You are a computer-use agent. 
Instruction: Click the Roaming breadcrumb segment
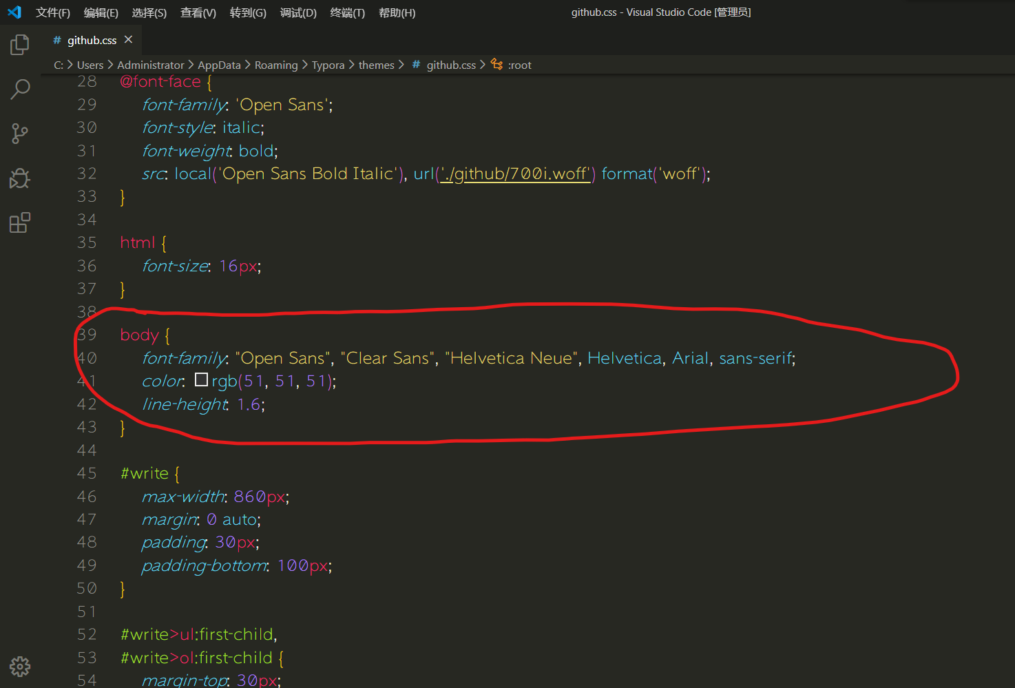click(276, 65)
